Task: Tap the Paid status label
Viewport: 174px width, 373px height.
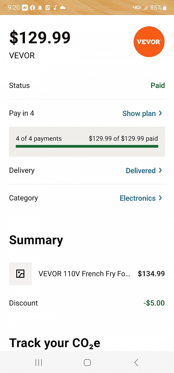Action: click(158, 85)
